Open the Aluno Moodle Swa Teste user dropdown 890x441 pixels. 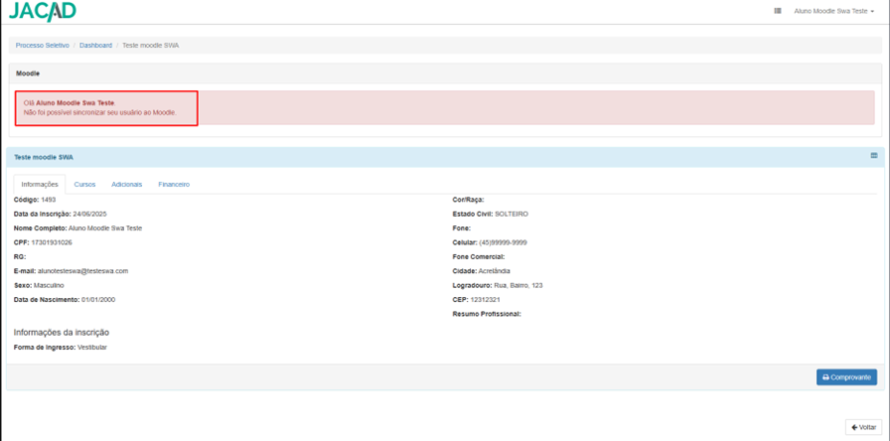[833, 11]
